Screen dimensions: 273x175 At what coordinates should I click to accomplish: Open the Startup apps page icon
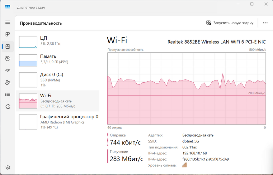pos(8,70)
